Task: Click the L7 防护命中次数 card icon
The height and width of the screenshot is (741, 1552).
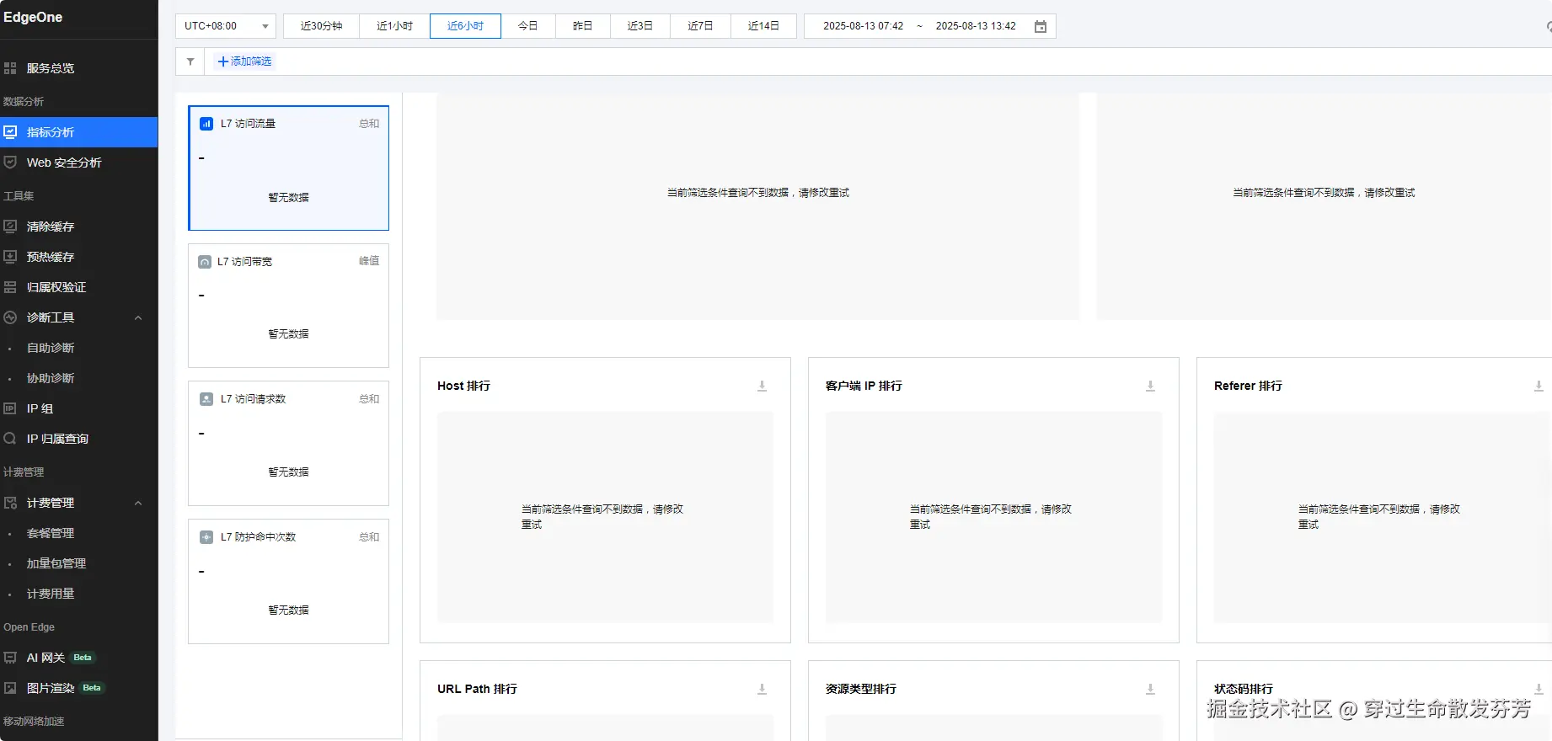Action: (206, 537)
